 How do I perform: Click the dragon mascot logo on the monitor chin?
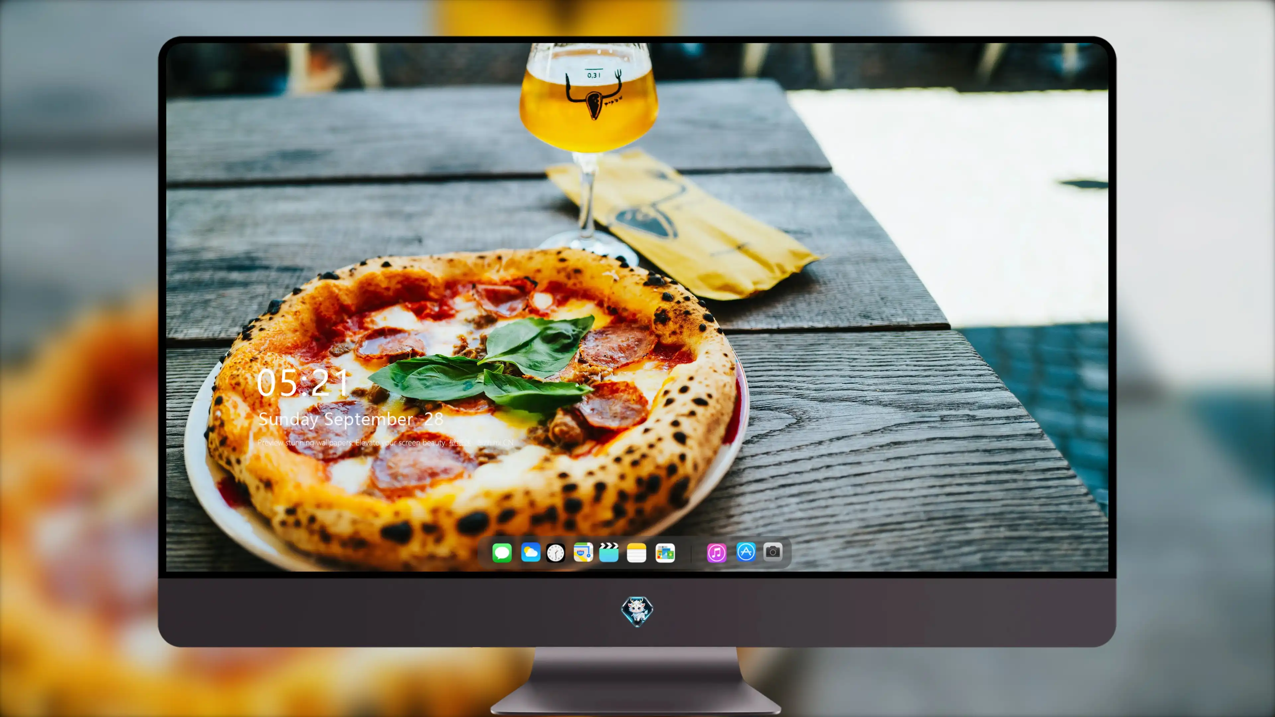click(637, 611)
